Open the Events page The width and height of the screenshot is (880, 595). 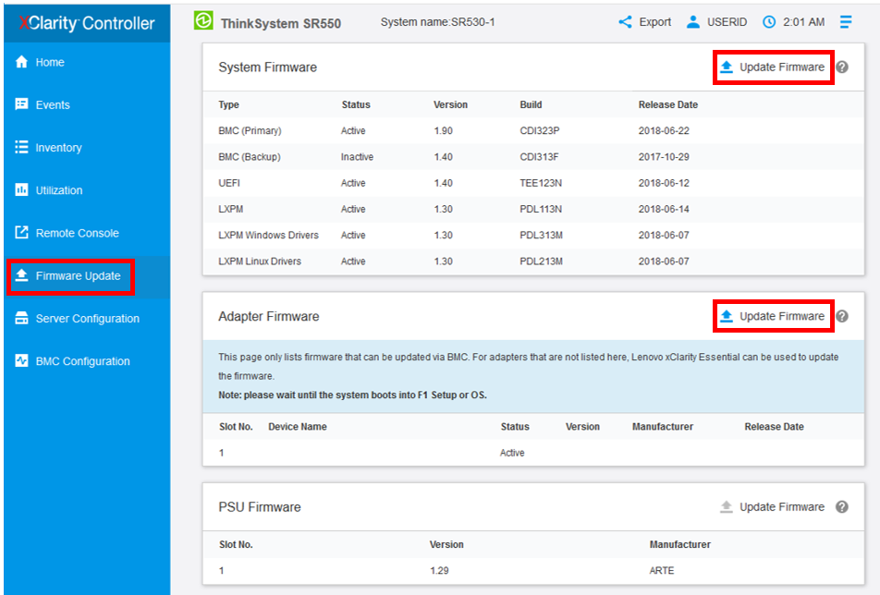point(53,105)
